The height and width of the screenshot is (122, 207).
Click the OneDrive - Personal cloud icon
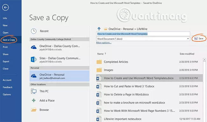pos(34,76)
